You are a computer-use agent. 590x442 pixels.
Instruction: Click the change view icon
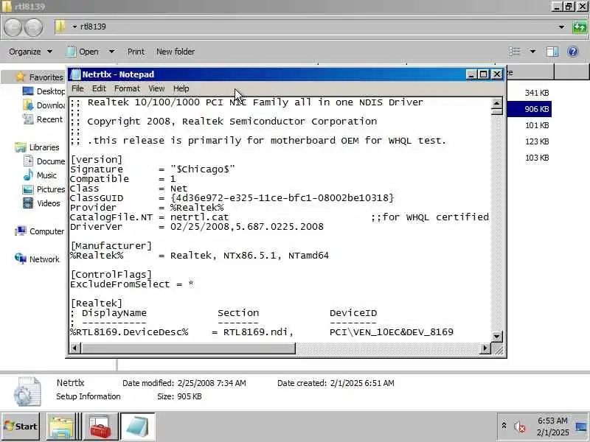click(x=514, y=52)
